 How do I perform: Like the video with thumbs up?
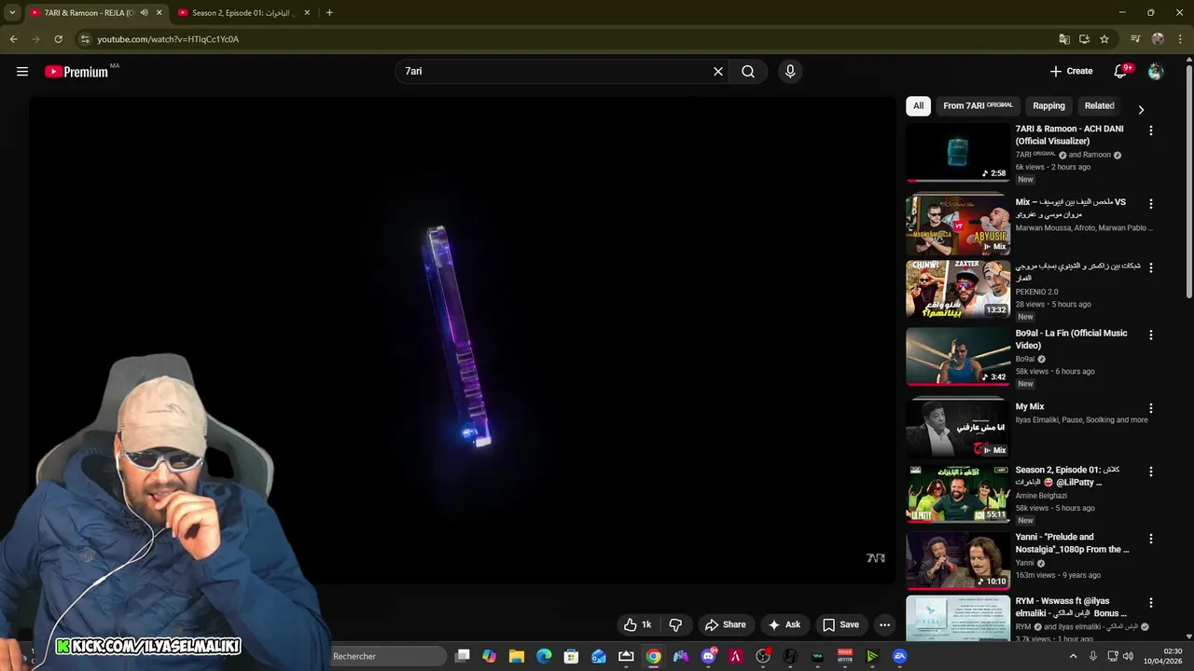pyautogui.click(x=640, y=625)
